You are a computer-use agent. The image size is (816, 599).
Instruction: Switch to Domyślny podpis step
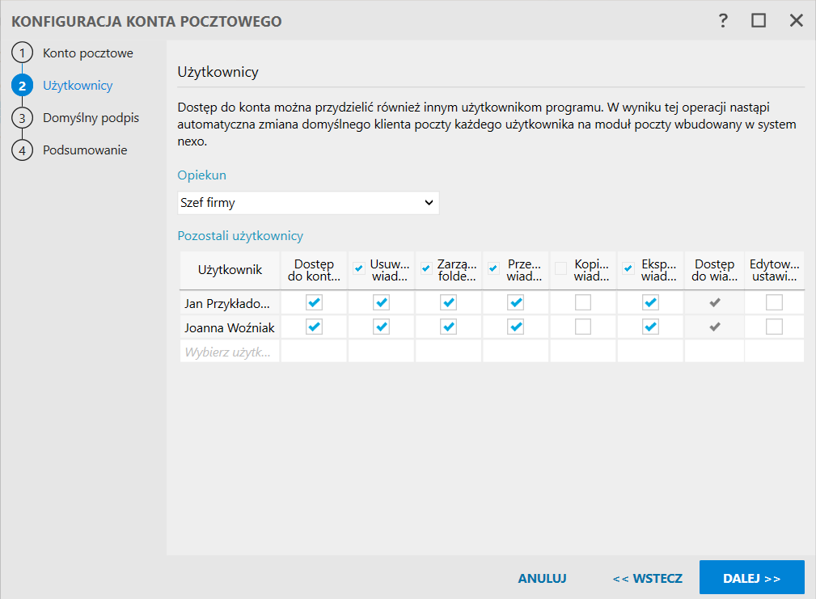[91, 118]
